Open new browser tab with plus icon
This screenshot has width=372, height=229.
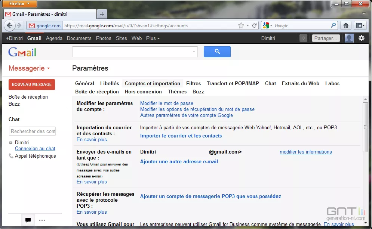[102, 14]
